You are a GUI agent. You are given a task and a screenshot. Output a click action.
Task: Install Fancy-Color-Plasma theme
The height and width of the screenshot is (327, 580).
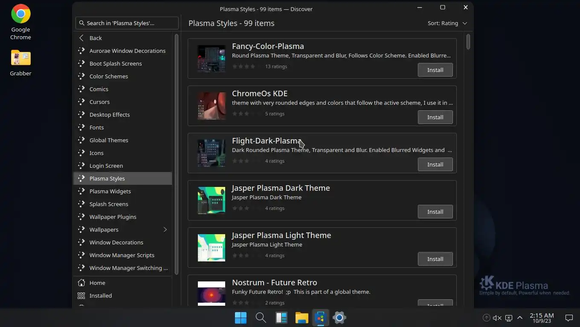(x=435, y=70)
